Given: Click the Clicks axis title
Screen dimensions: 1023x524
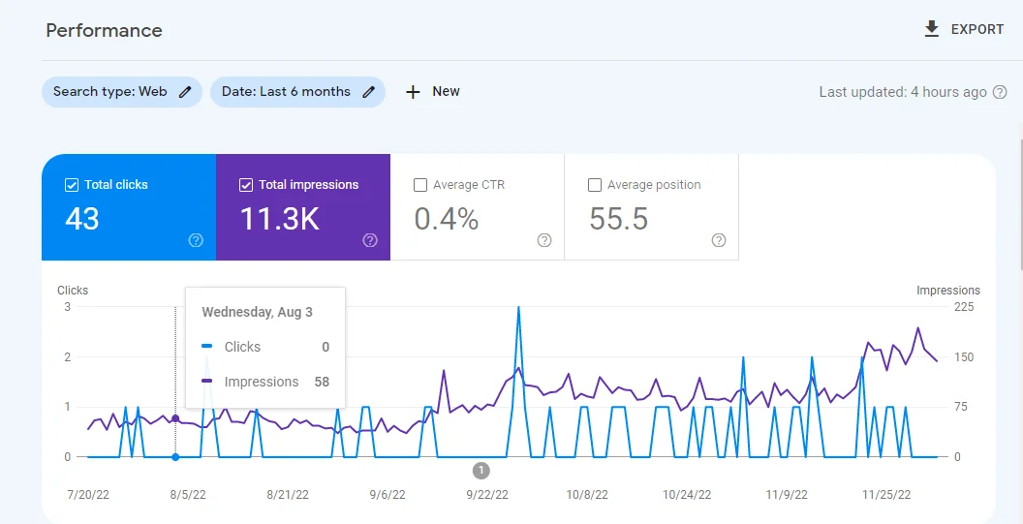Looking at the screenshot, I should pos(73,291).
